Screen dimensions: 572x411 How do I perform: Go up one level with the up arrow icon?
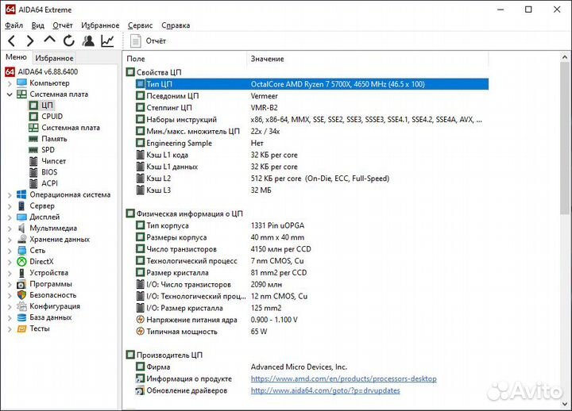click(x=49, y=40)
